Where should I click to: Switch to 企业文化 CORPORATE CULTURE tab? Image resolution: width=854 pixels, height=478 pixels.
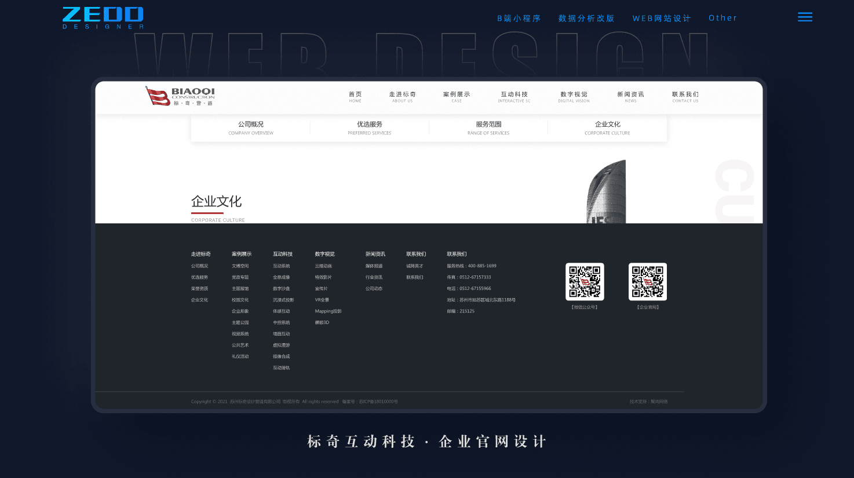pyautogui.click(x=607, y=128)
